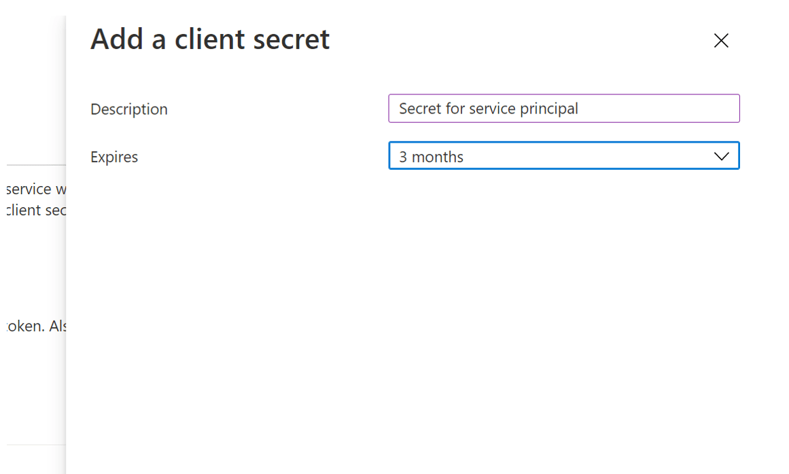Click the Expires field label

[114, 156]
